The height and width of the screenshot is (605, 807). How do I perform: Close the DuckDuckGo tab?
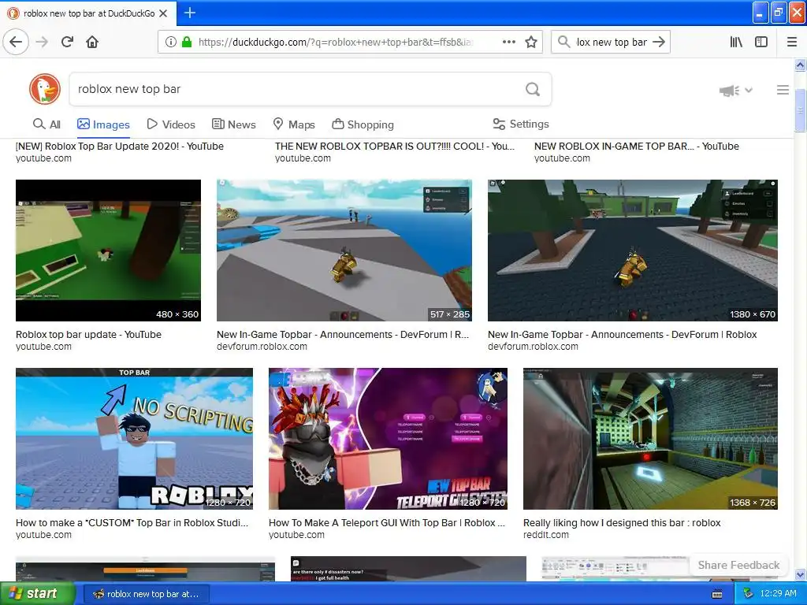(163, 13)
